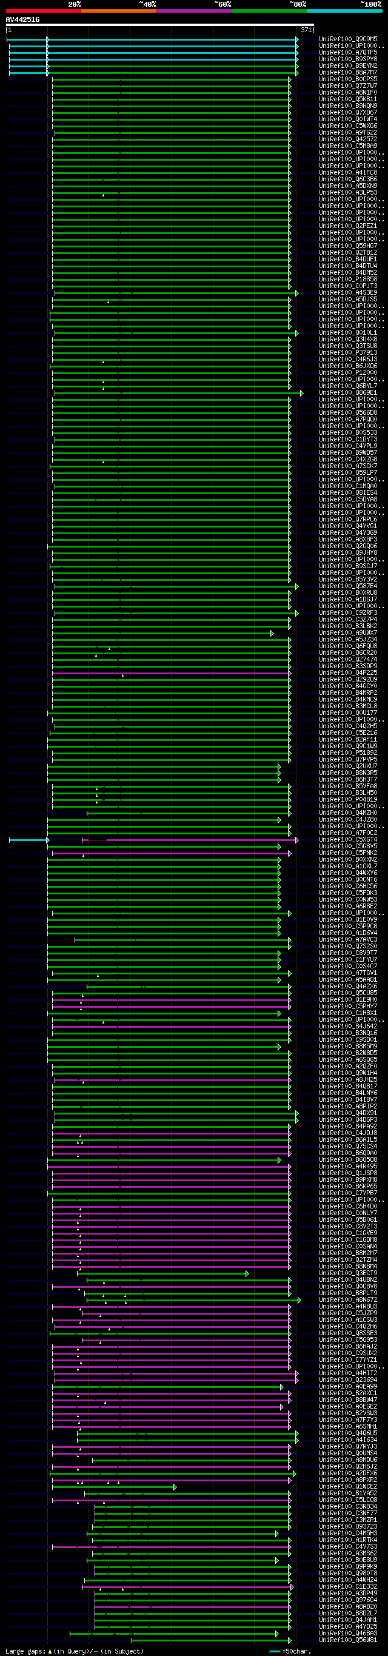Choose hit UniRef100_Q4Q6U5
This screenshot has width=388, height=1656.
[x=348, y=1433]
